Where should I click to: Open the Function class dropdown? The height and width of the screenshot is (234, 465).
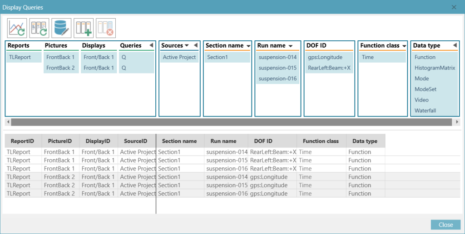click(x=404, y=46)
